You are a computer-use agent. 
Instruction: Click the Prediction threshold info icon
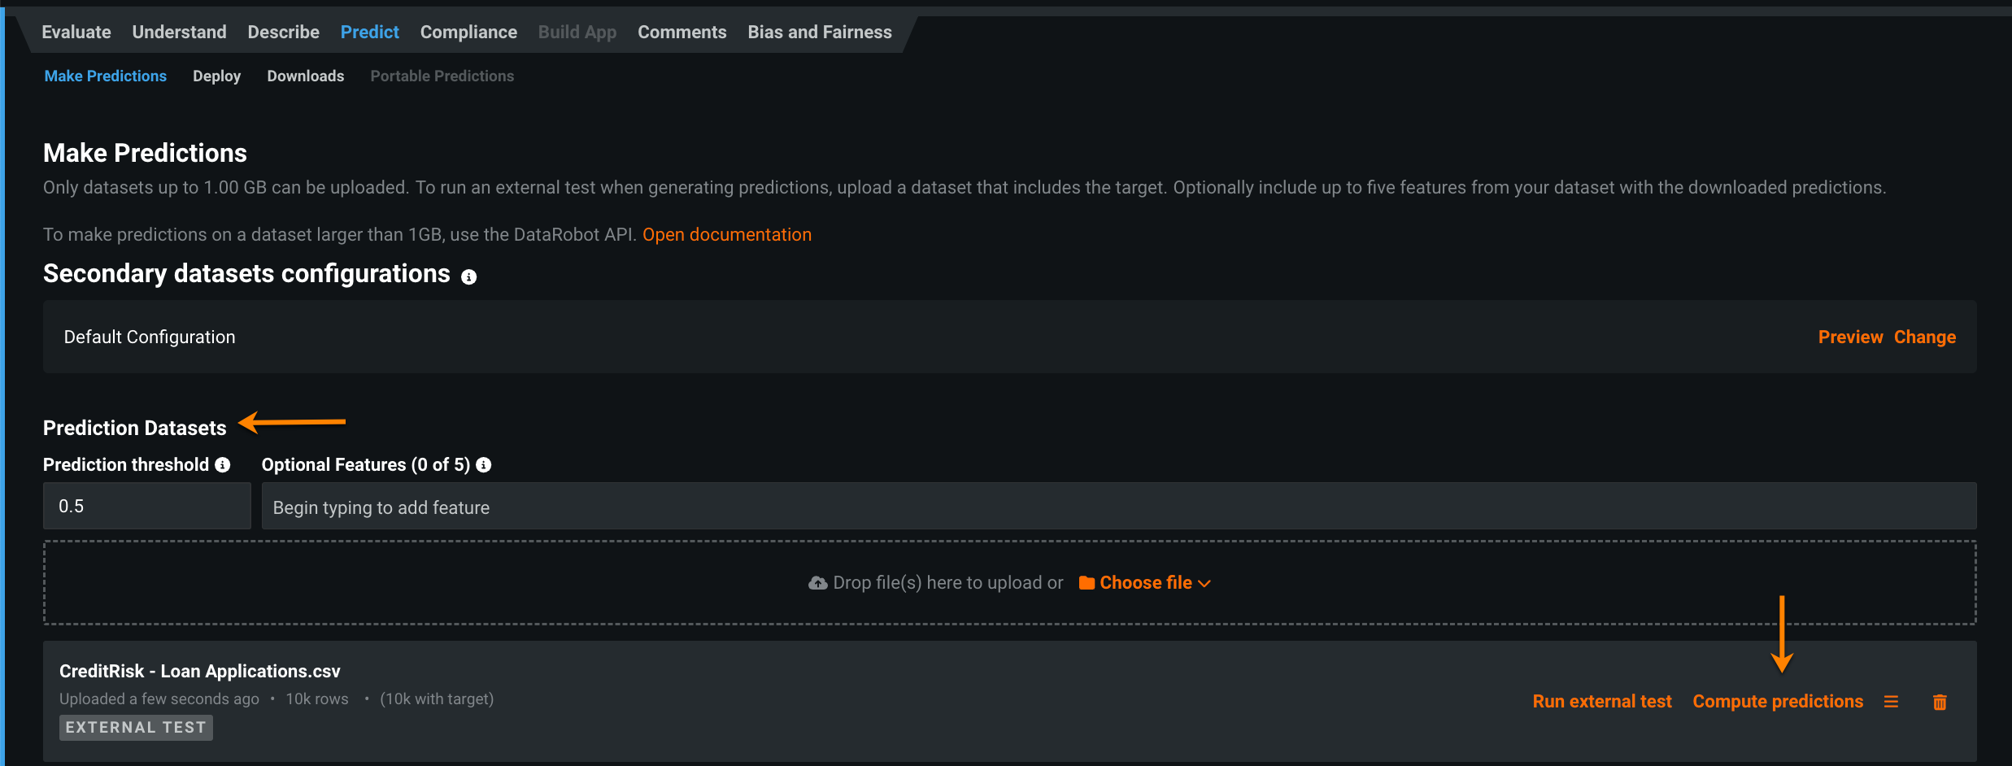click(x=223, y=465)
